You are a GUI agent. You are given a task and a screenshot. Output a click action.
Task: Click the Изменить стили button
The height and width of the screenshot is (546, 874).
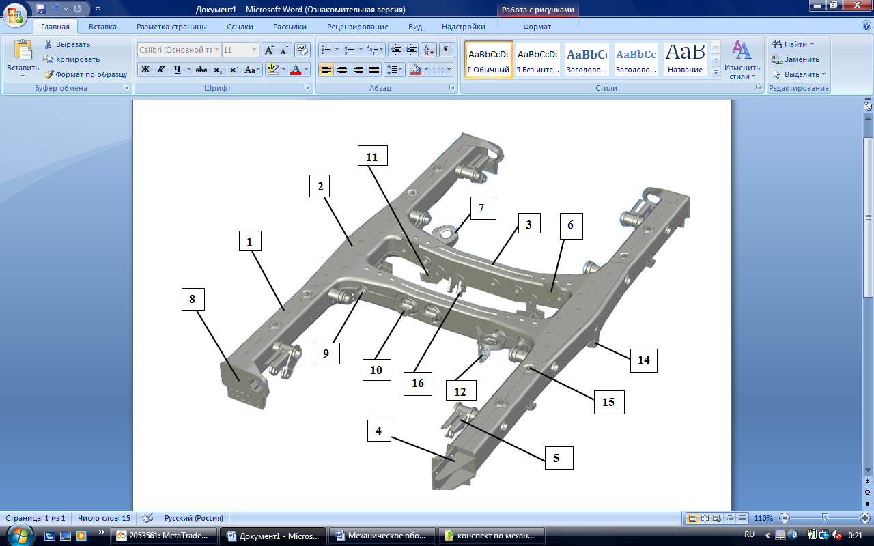click(742, 59)
